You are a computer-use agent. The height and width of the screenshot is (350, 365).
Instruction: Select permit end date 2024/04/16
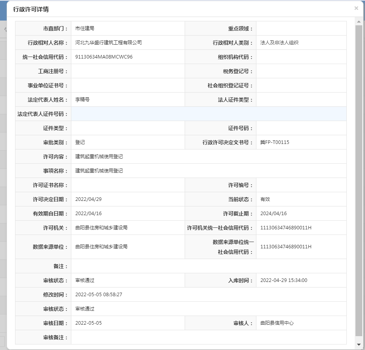click(x=273, y=214)
